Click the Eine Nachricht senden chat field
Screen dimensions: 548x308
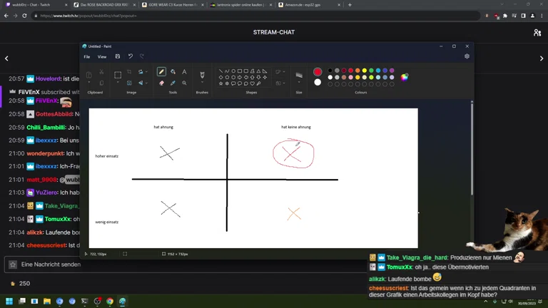(50, 265)
